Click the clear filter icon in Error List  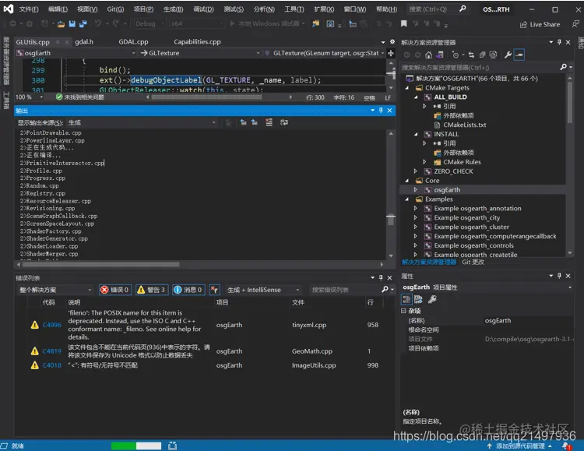(214, 290)
